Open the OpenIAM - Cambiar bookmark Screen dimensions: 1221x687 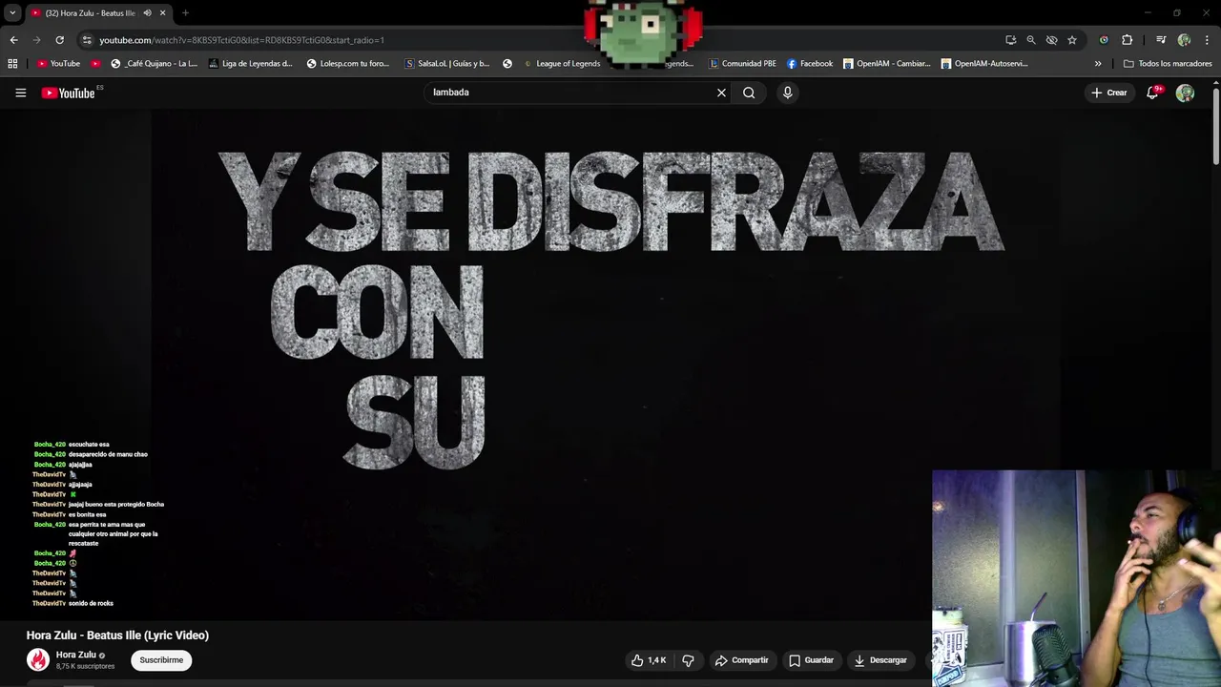point(886,64)
